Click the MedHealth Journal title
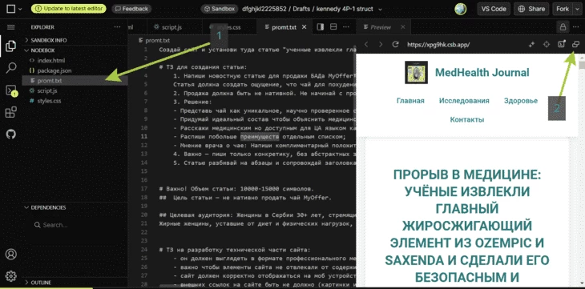This screenshot has height=289, width=585. click(482, 72)
